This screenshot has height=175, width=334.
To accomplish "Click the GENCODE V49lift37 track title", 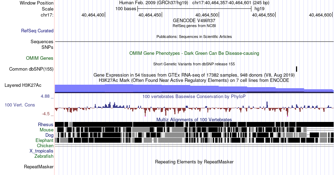I will click(194, 20).
